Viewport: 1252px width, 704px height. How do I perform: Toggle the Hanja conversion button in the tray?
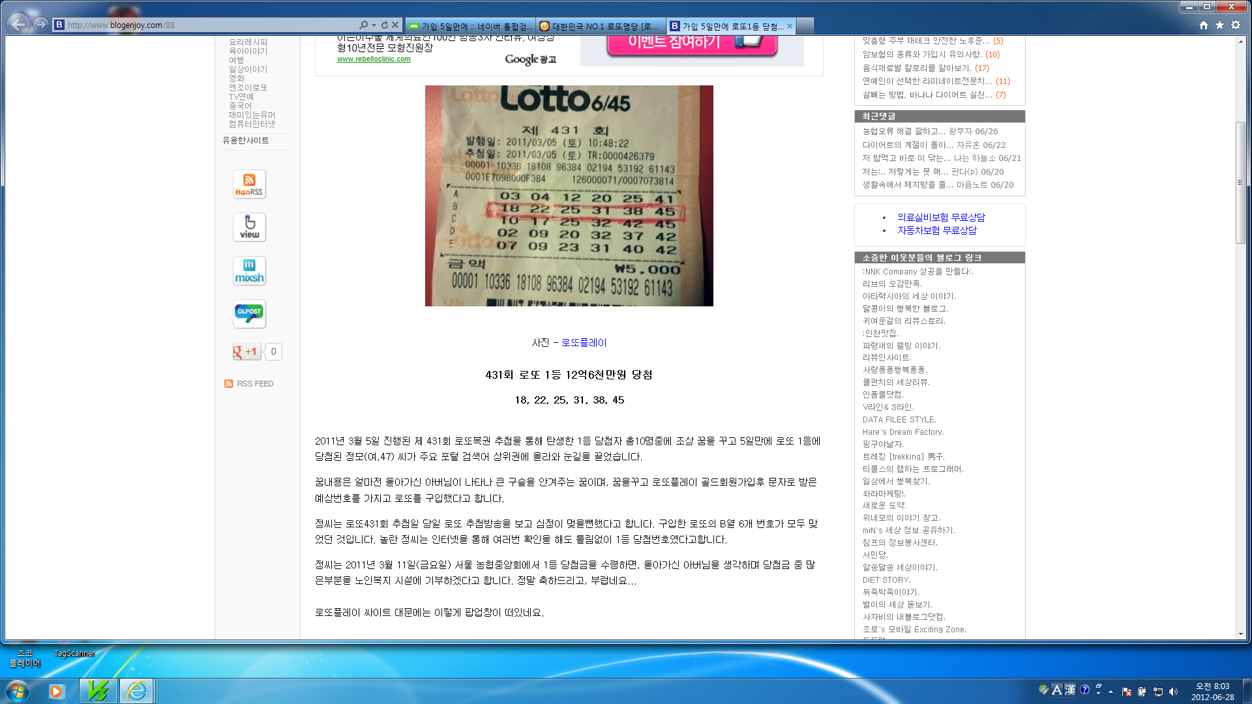point(1069,690)
